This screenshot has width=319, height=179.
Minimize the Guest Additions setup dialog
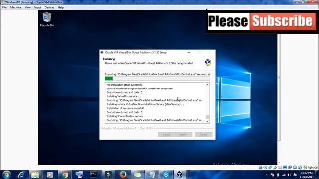(x=189, y=52)
